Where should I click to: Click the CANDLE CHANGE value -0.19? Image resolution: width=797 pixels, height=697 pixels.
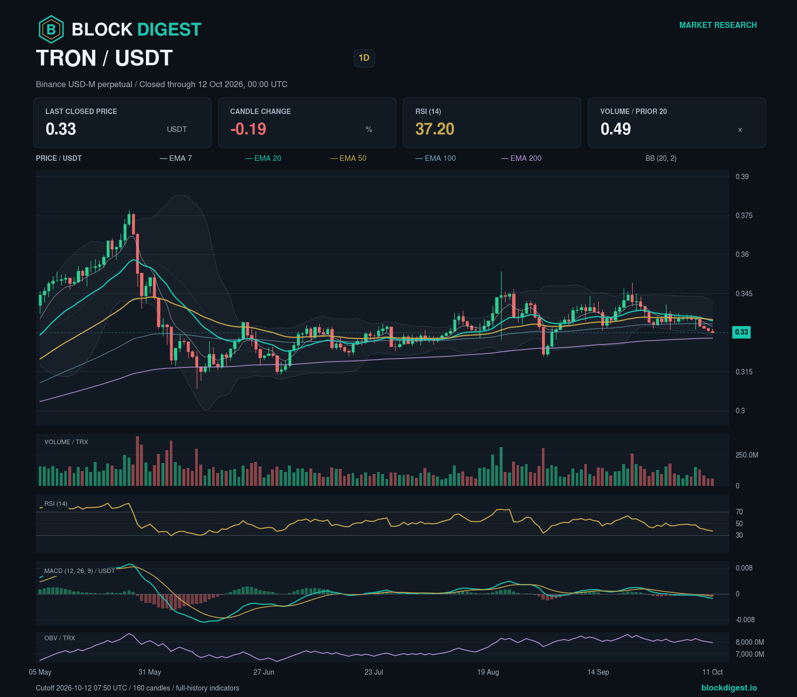tap(248, 129)
